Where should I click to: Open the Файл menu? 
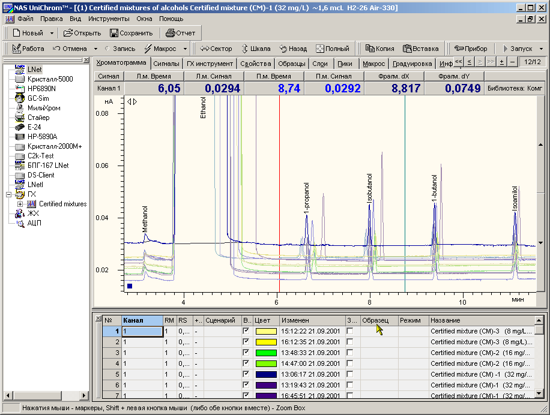[25, 19]
